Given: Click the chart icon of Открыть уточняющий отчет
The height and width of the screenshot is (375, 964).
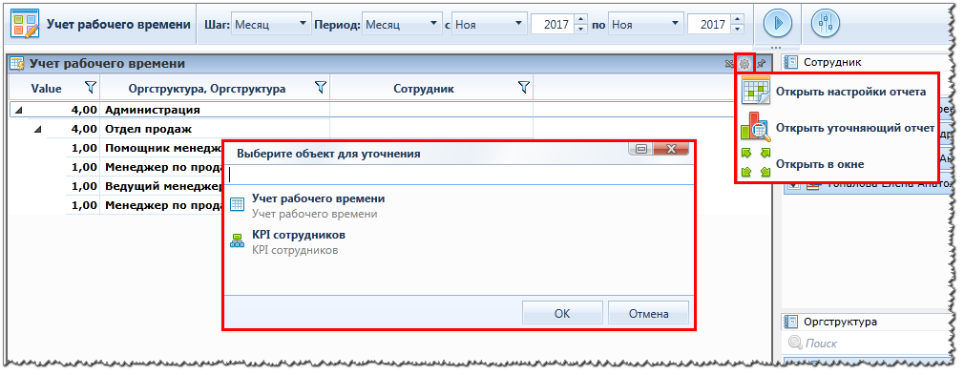Looking at the screenshot, I should pyautogui.click(x=755, y=128).
